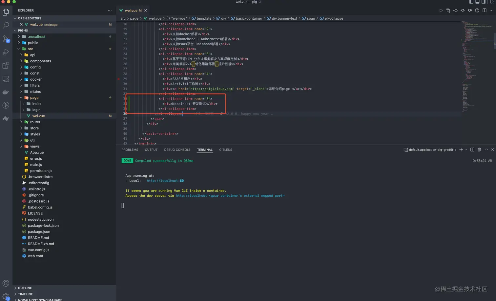Close wel.vue in Open Editors list
This screenshot has width=496, height=301.
tap(21, 25)
